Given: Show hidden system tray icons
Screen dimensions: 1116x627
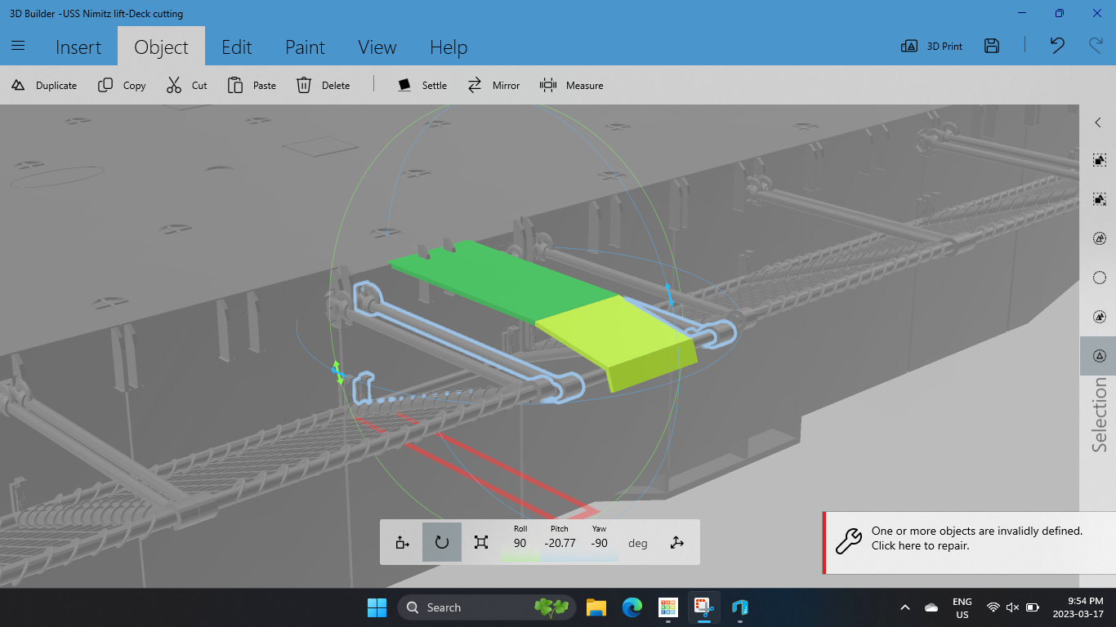Looking at the screenshot, I should pyautogui.click(x=905, y=607).
